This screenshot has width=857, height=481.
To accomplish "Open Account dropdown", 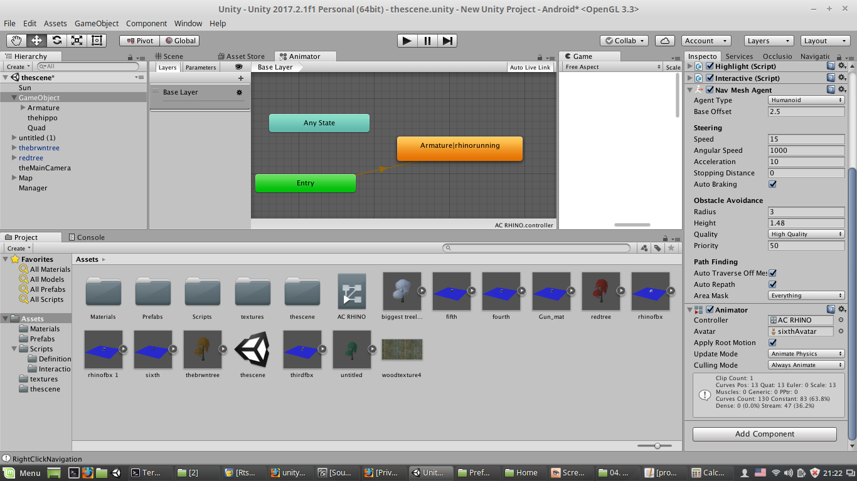I will coord(706,41).
